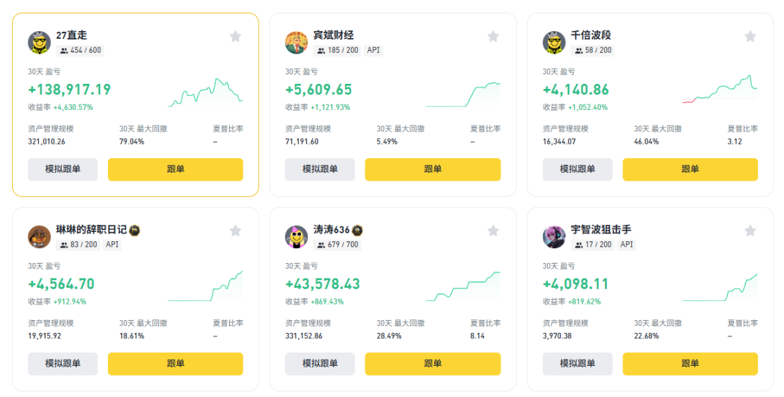
Task: Select 模拟跟单 for 宾斌财经
Action: tap(320, 169)
